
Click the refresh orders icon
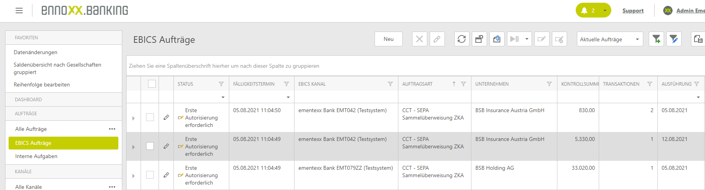462,39
